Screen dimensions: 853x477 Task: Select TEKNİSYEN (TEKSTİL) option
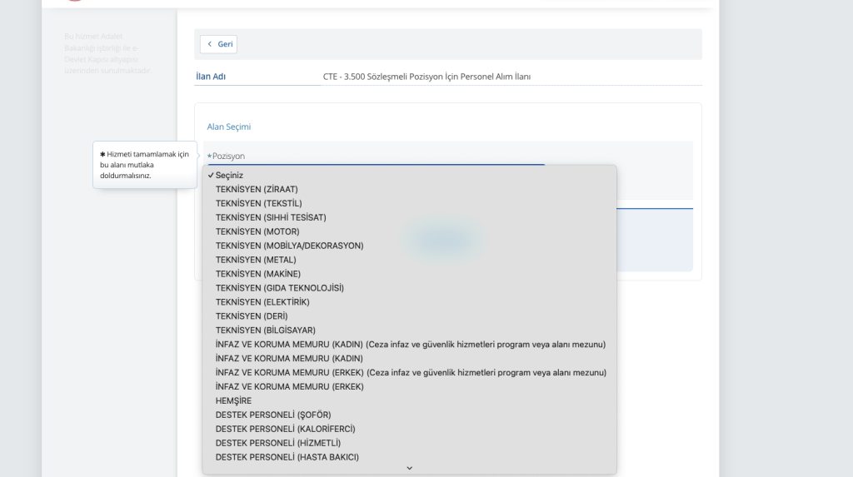258,203
